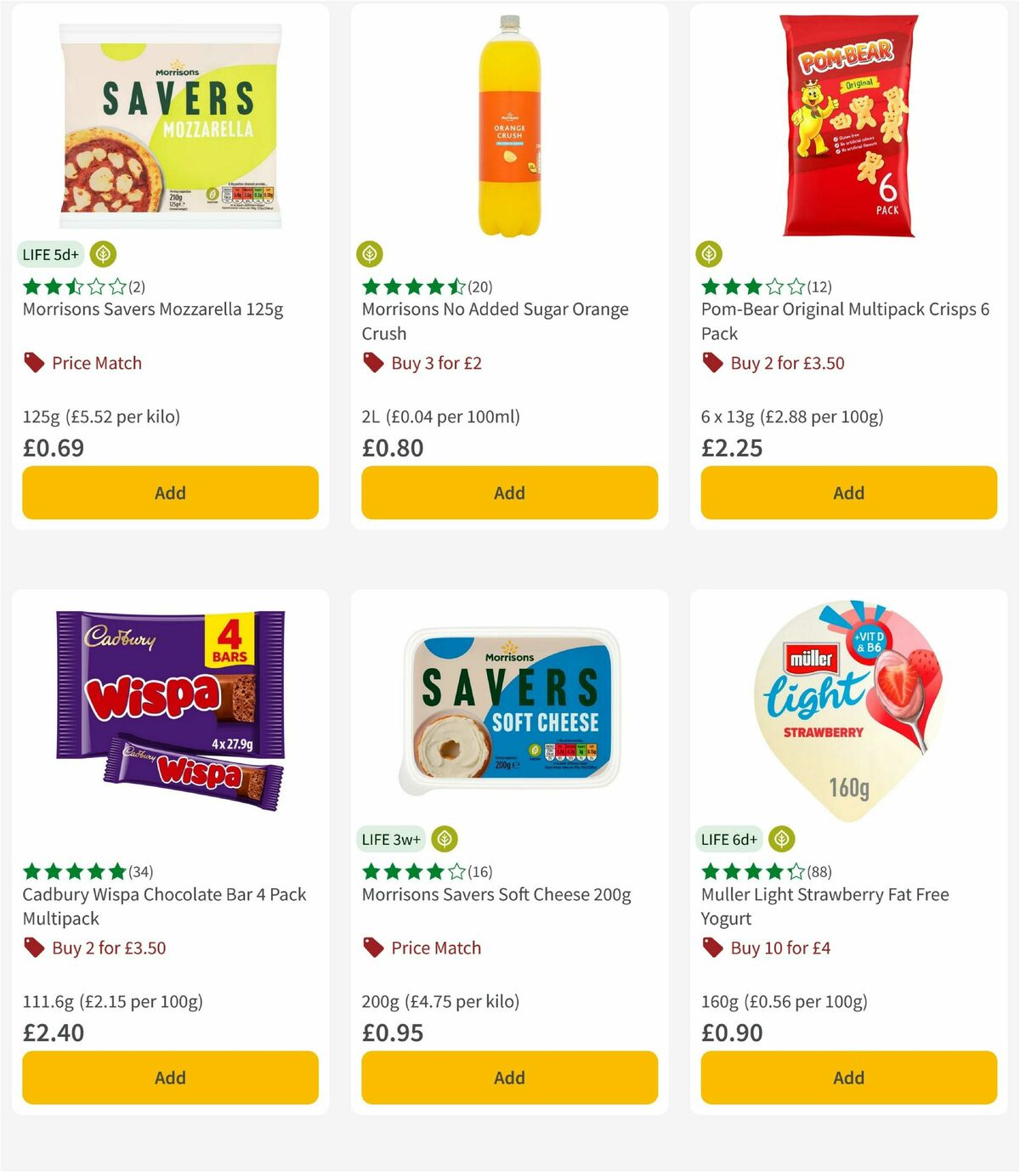Screen dimensions: 1020x1172
Task: Open the Morrisons Savers Mozzarella product page
Action: [x=153, y=310]
